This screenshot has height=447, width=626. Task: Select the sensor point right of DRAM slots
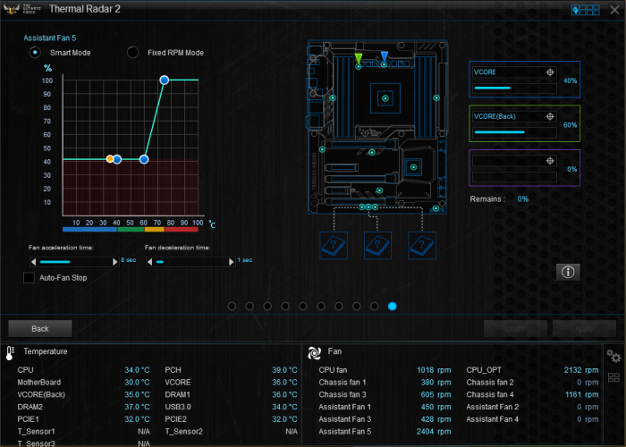point(436,97)
